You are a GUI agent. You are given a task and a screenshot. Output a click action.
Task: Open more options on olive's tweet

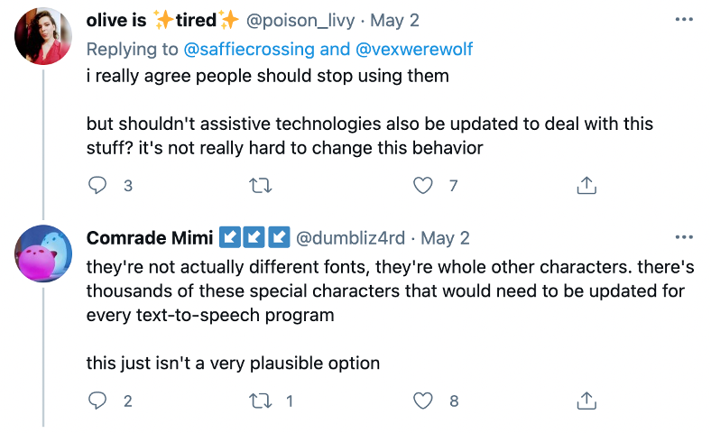click(683, 19)
